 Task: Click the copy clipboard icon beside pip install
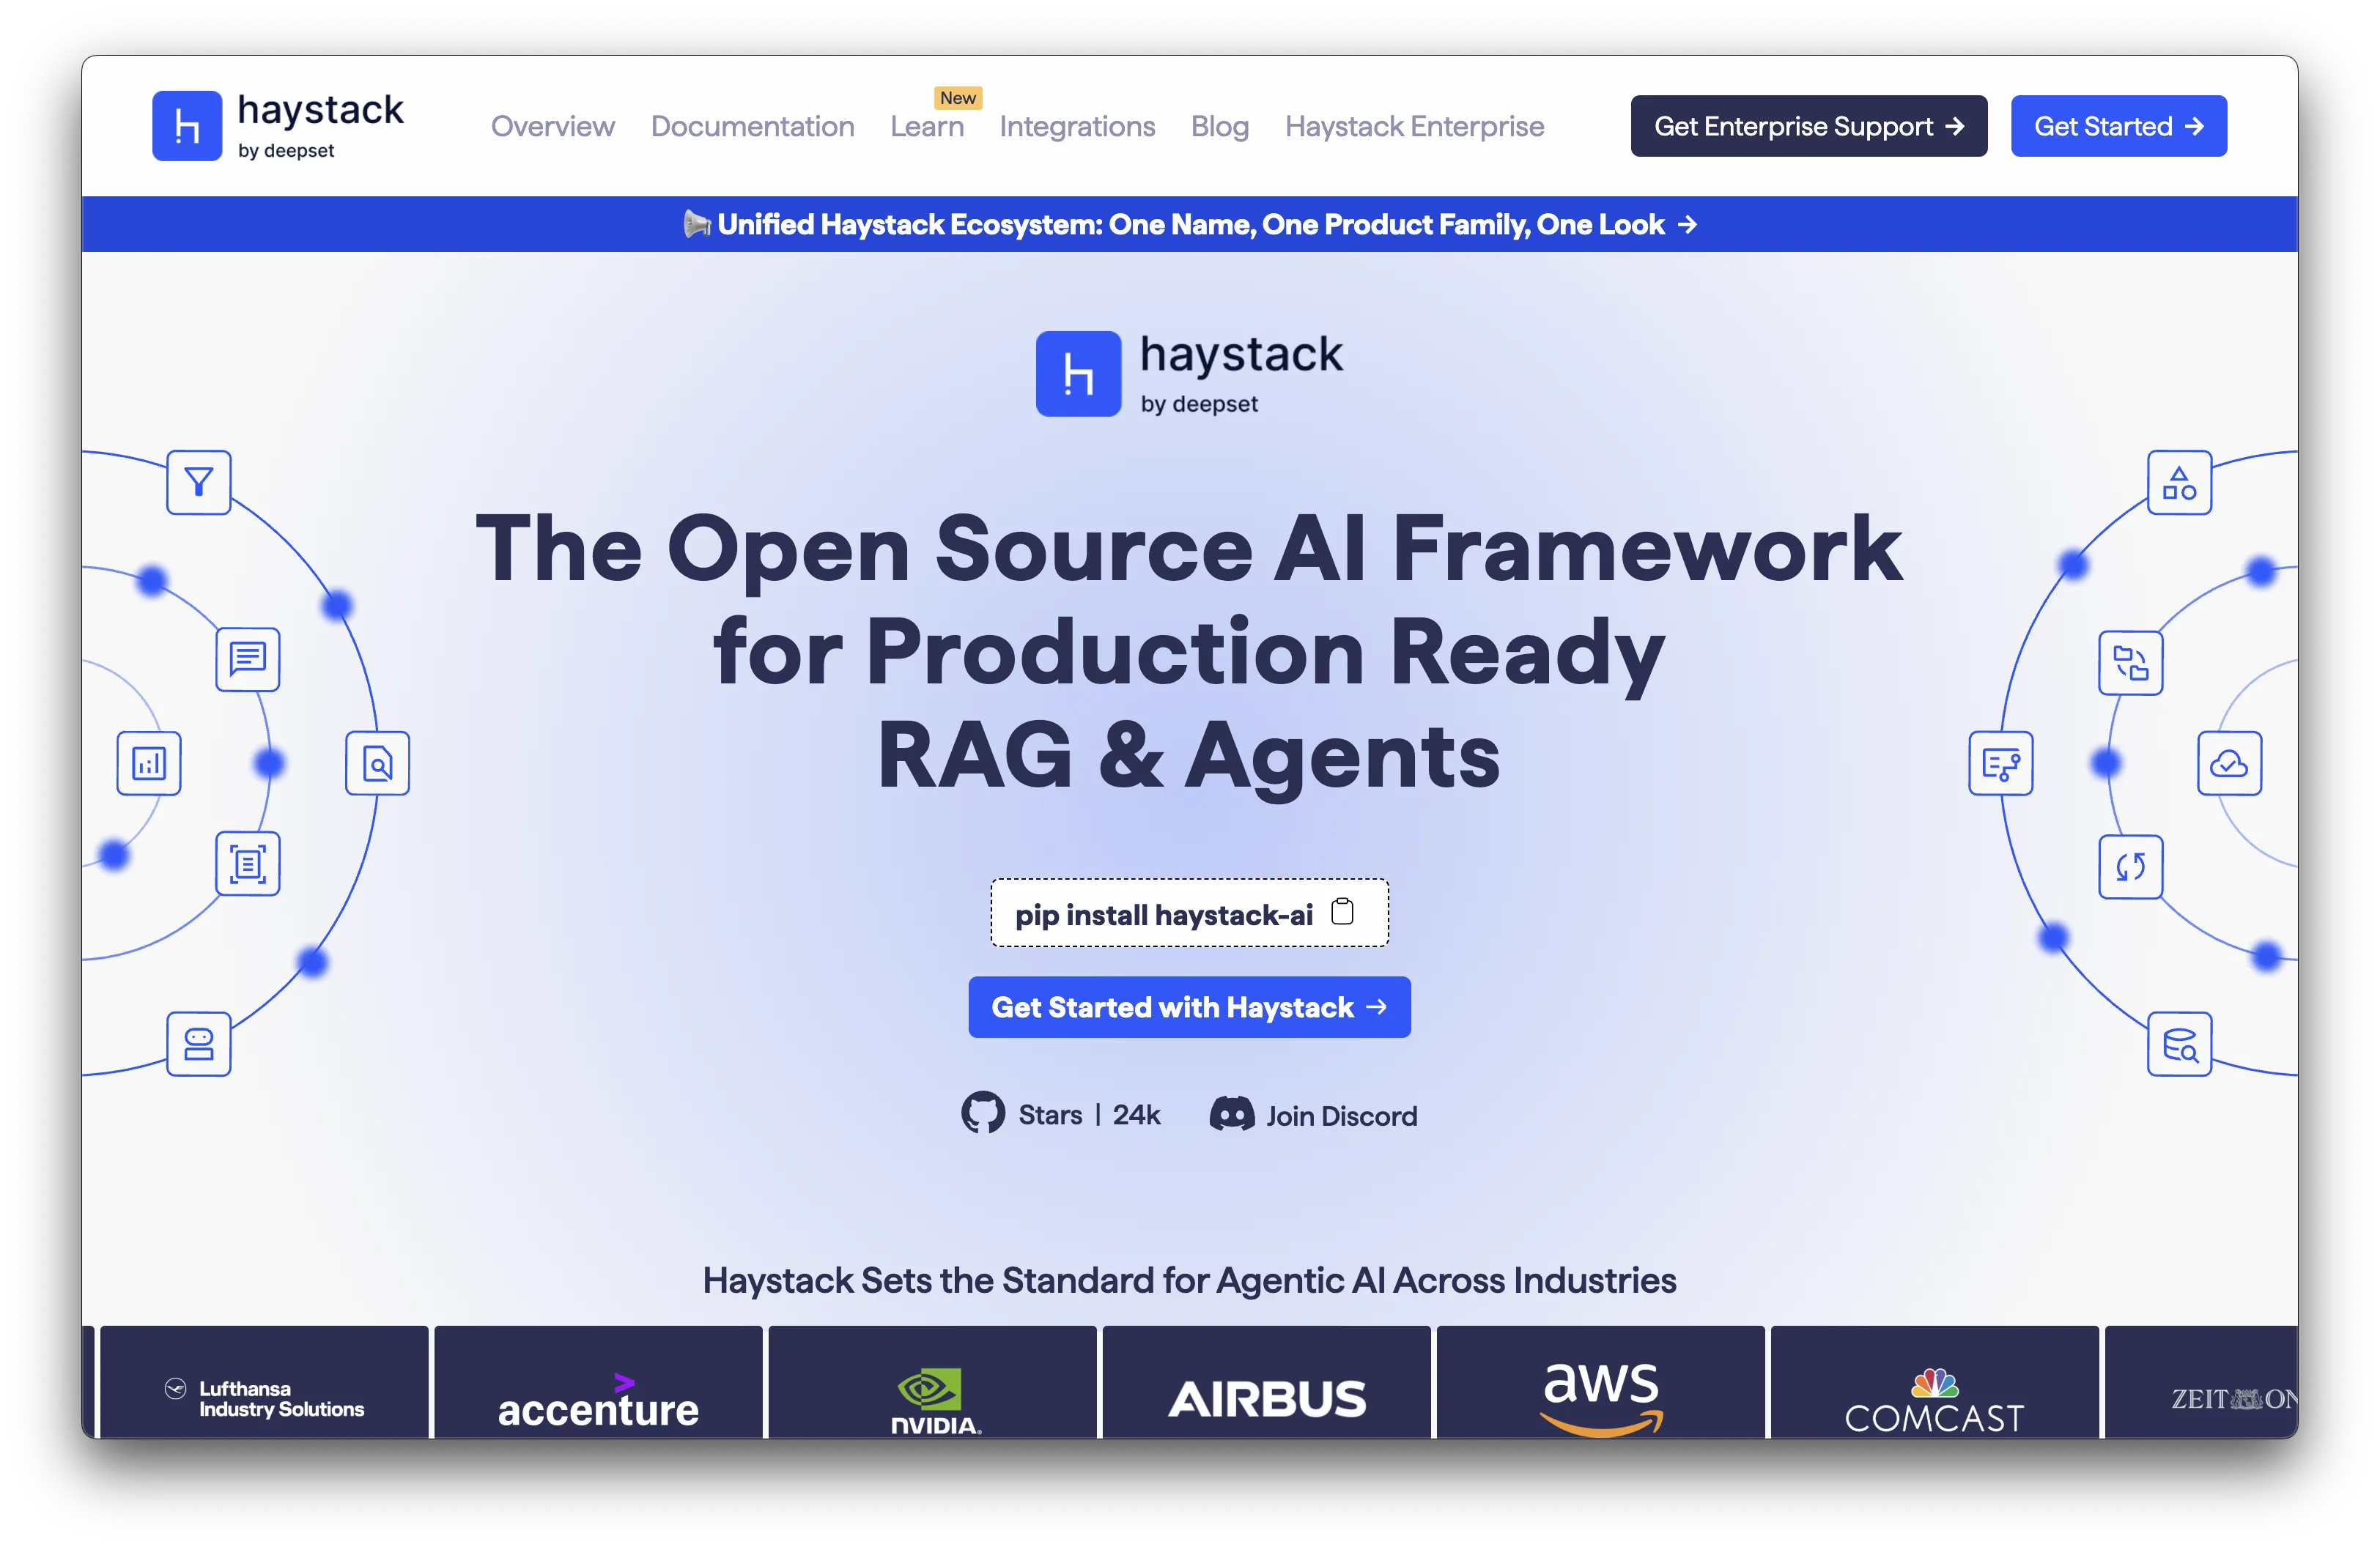pos(1342,911)
